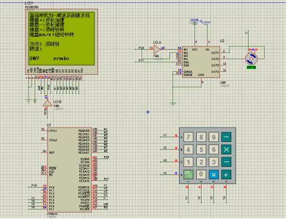This screenshot has height=219, width=286.
Task: Click the U3:B reference label
Action: (x=57, y=101)
